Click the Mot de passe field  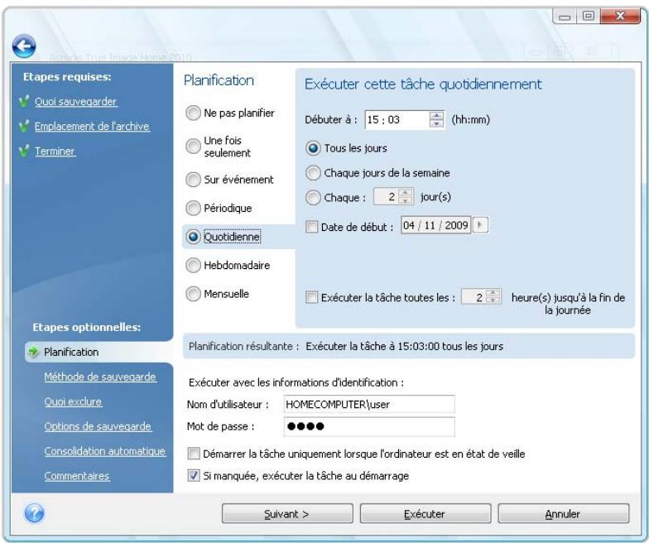[369, 426]
